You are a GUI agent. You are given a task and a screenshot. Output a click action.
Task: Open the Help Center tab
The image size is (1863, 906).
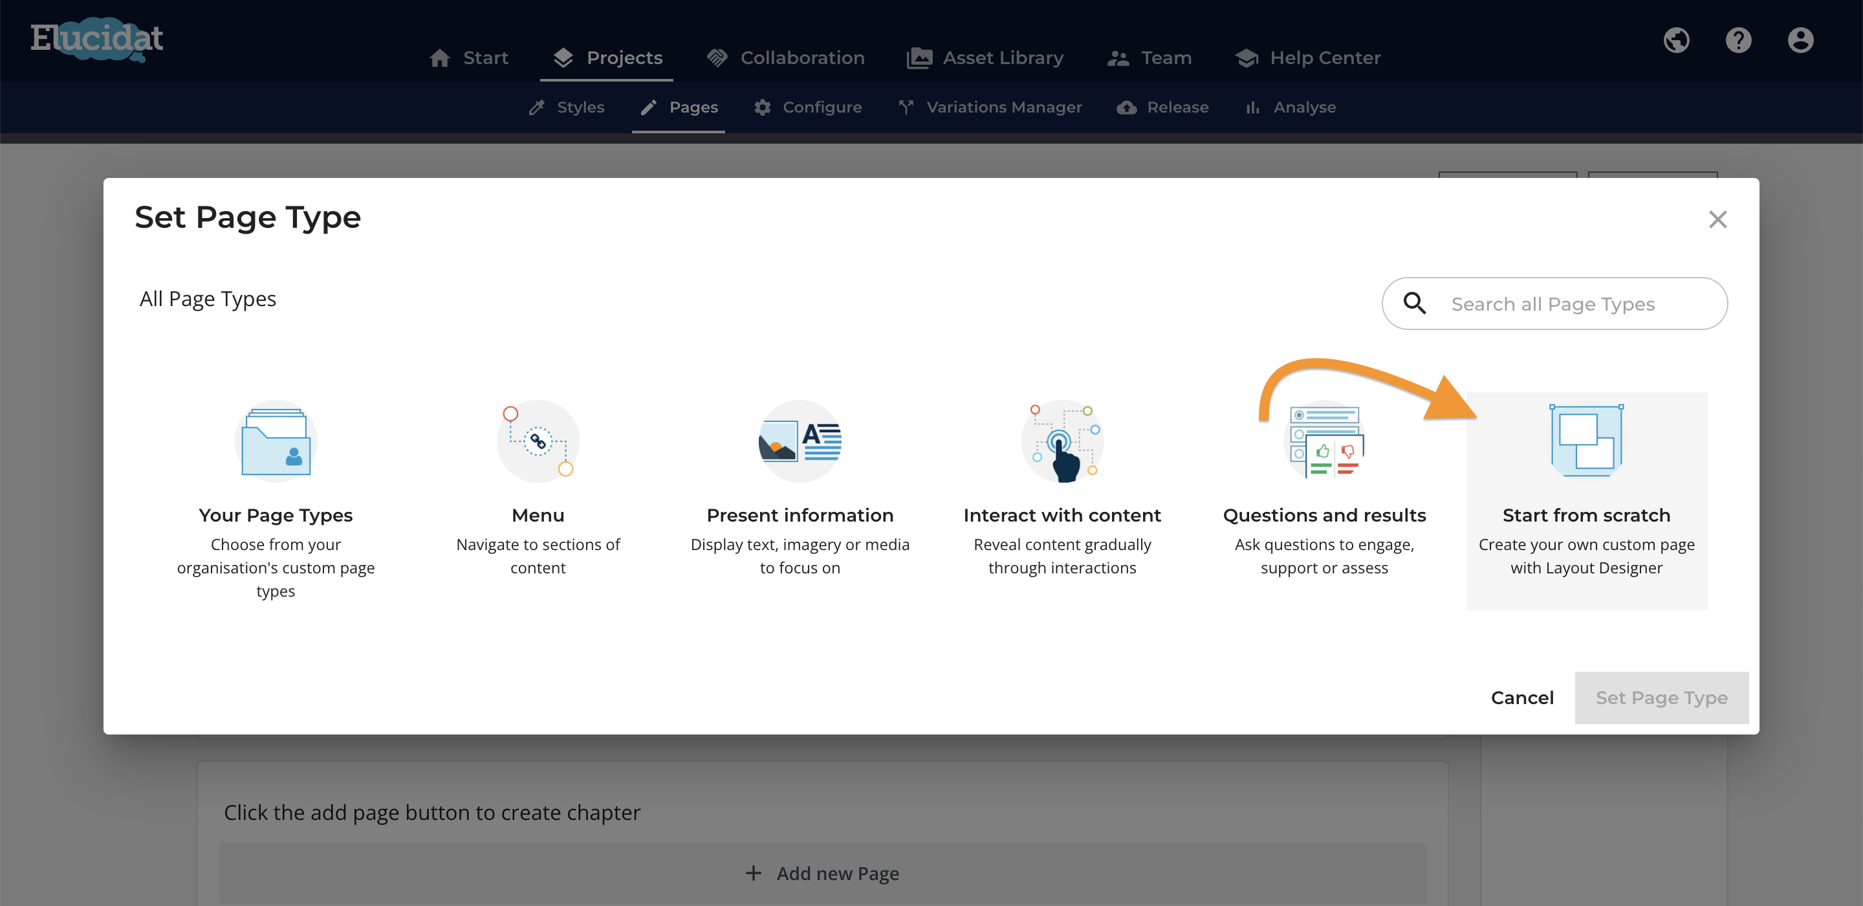point(1307,58)
